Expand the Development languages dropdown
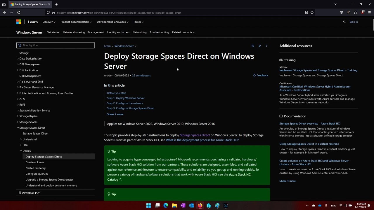 113,22
